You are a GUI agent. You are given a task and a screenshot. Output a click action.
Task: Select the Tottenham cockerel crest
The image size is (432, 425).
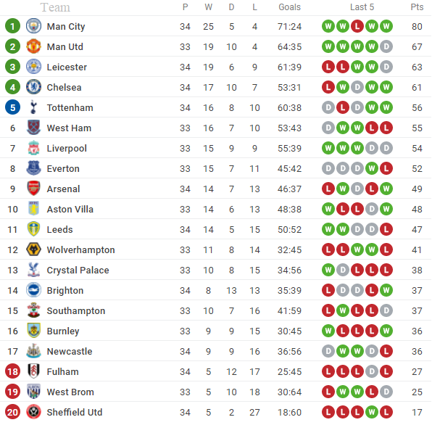(x=33, y=107)
